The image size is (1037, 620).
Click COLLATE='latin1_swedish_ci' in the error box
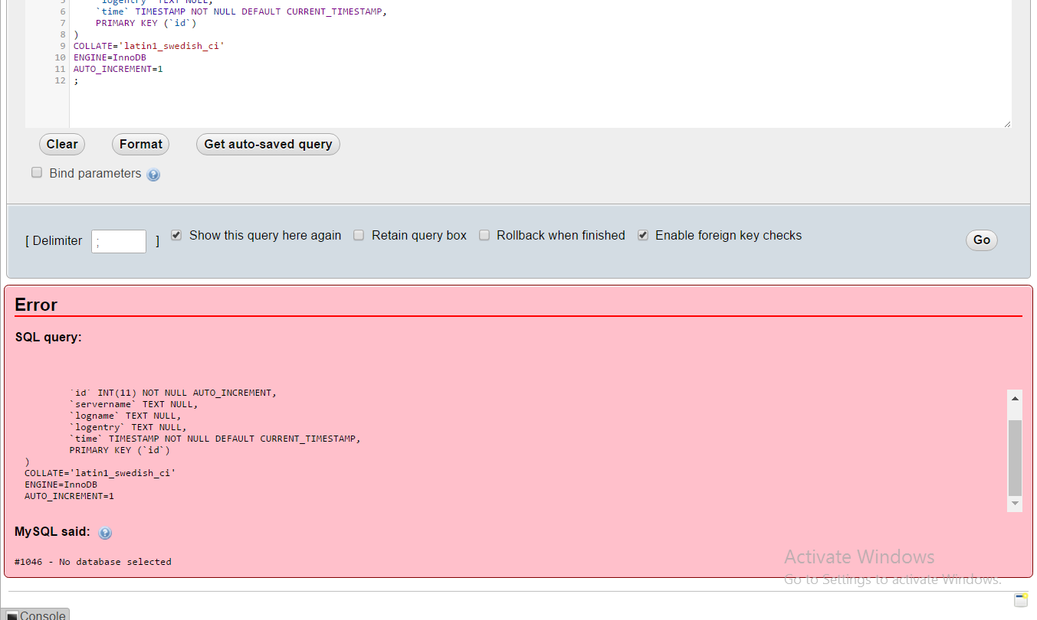coord(100,473)
